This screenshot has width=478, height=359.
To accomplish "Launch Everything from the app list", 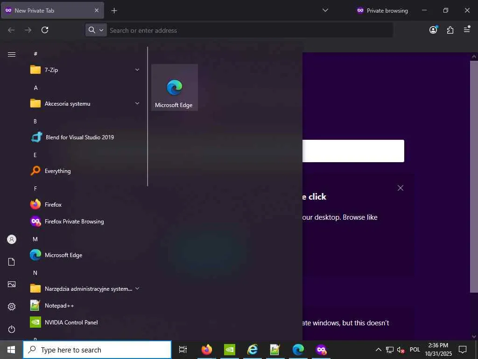I will click(x=85, y=171).
